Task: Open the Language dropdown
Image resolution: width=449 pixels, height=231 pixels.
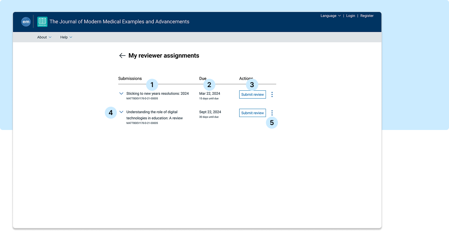Action: pos(331,16)
